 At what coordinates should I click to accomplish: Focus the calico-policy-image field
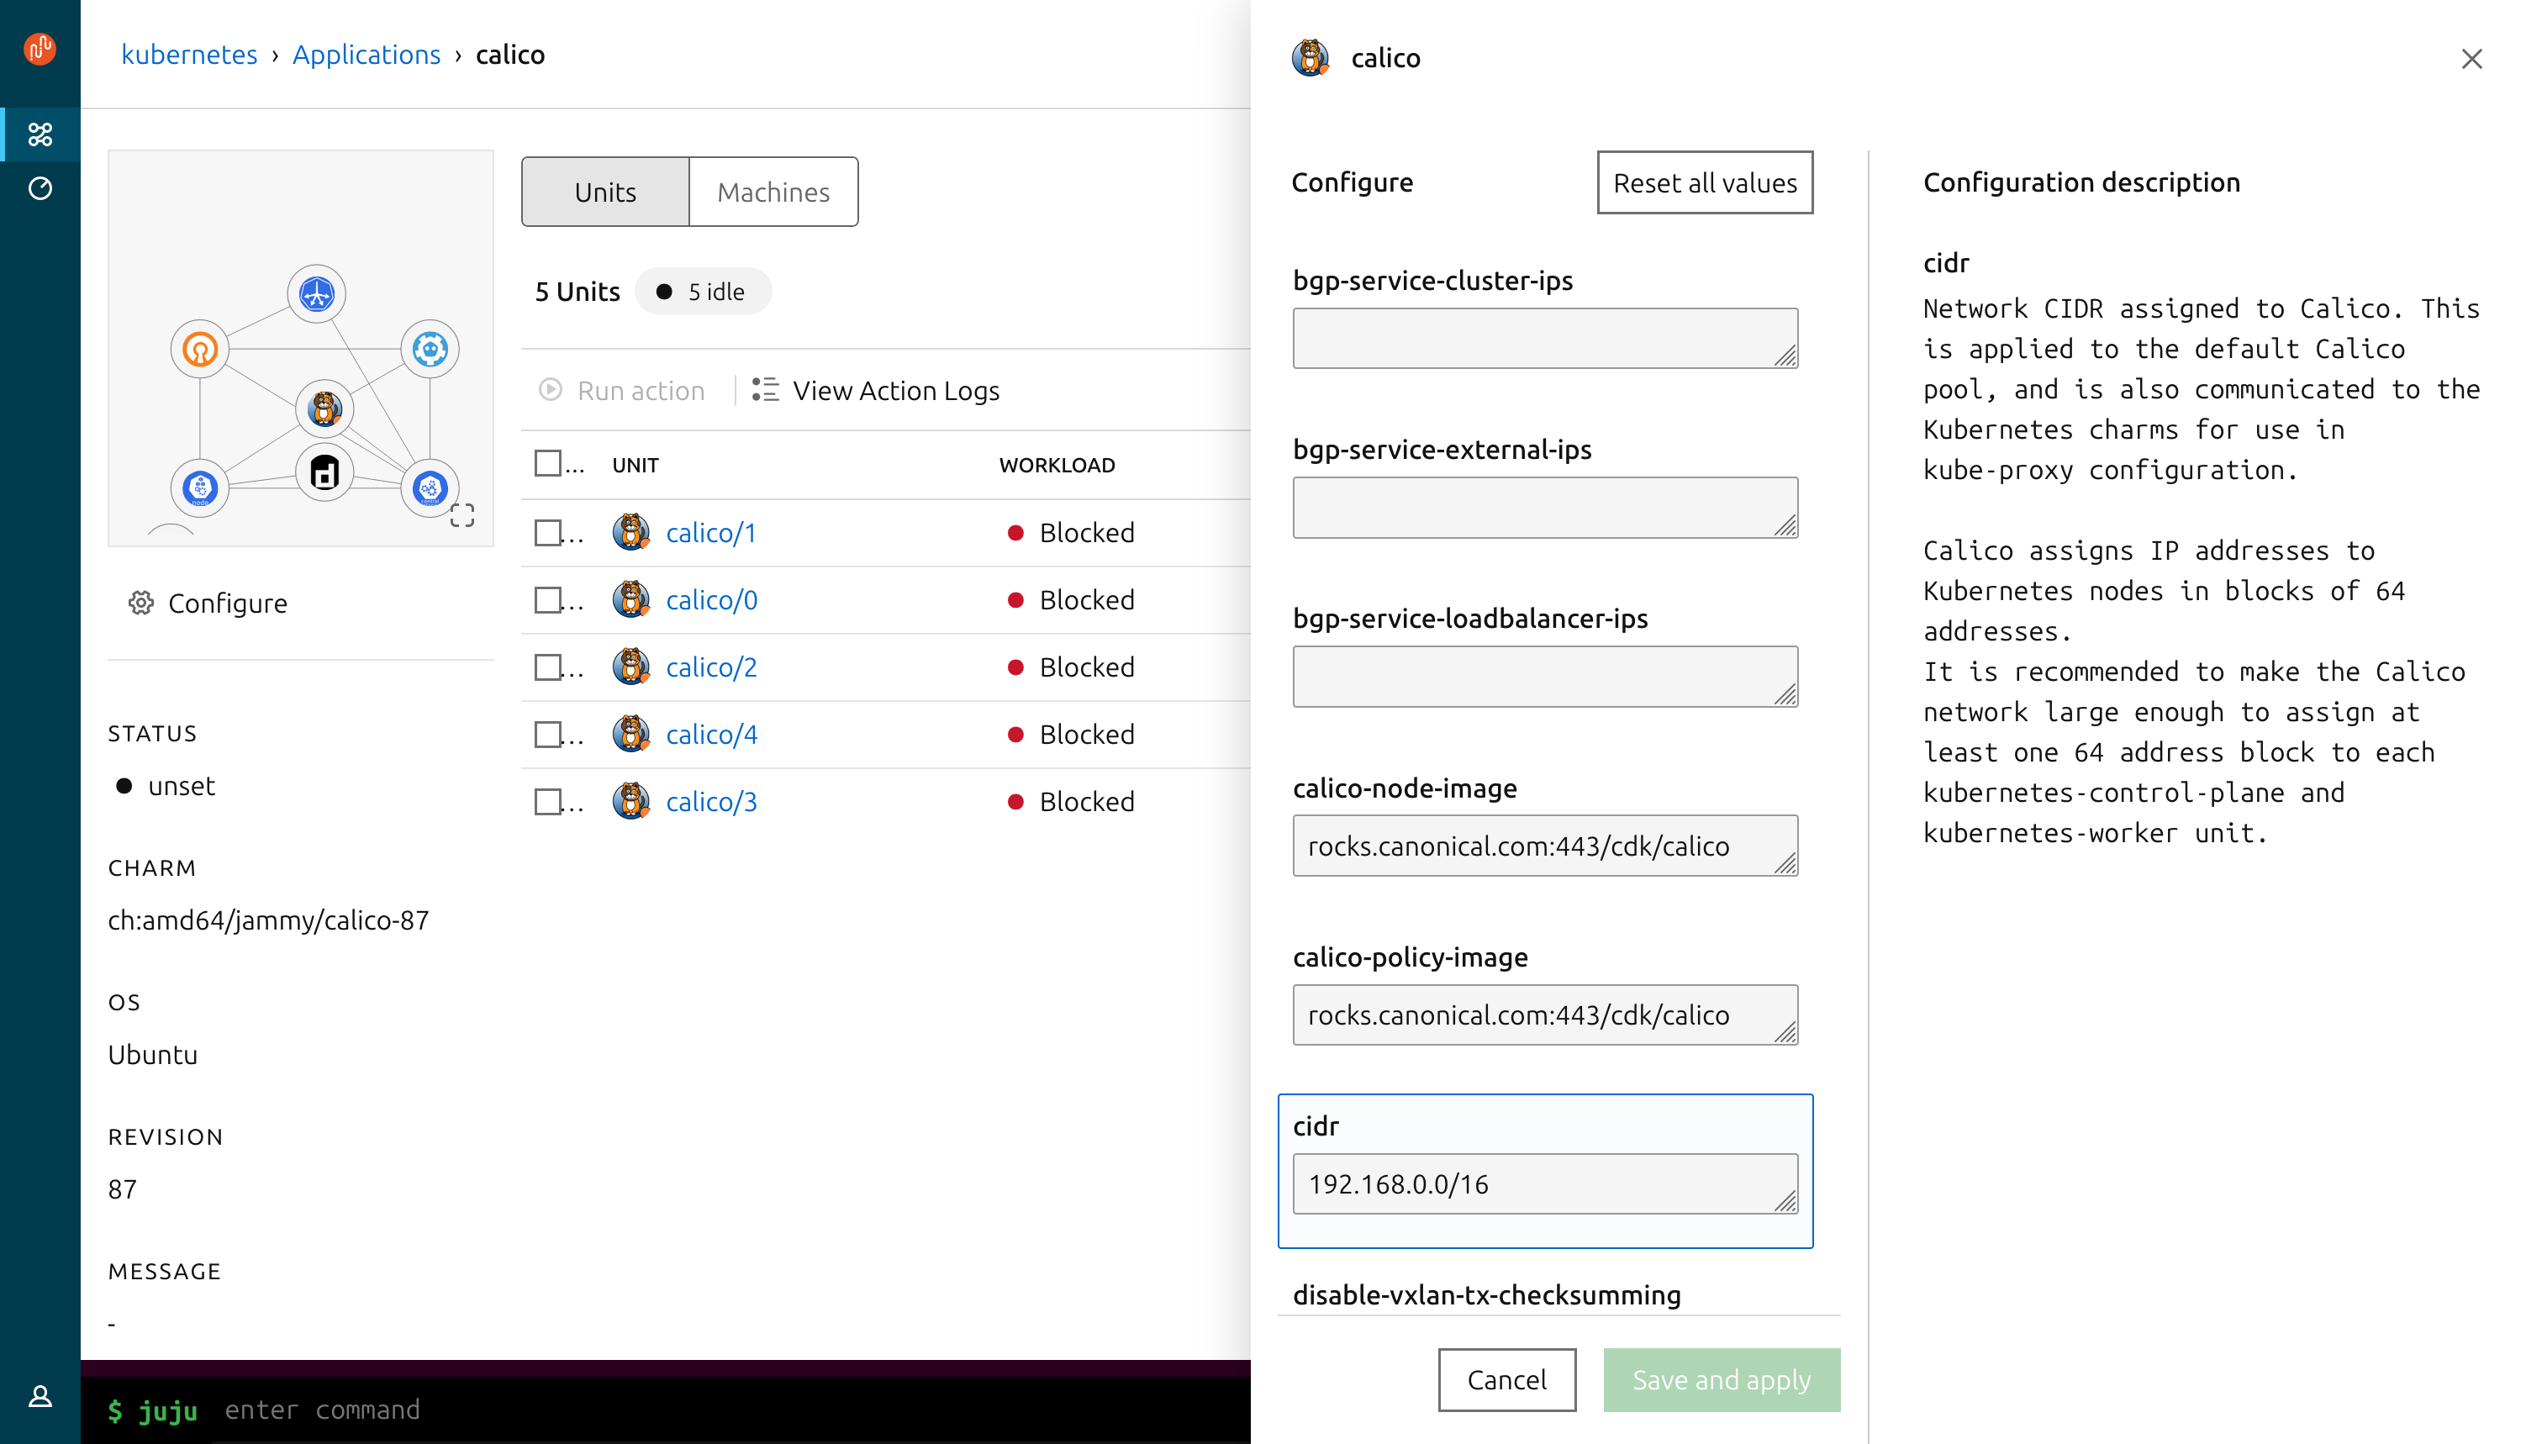tap(1545, 1014)
